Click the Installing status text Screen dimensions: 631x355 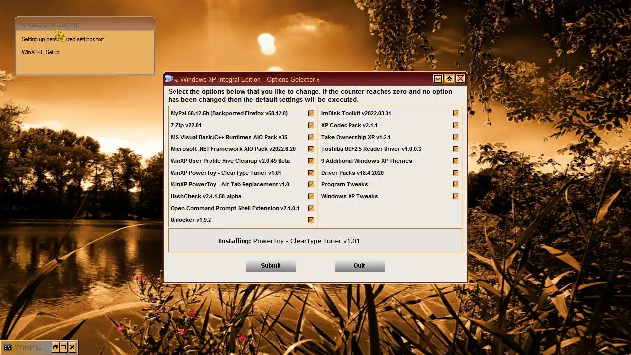pyautogui.click(x=289, y=241)
